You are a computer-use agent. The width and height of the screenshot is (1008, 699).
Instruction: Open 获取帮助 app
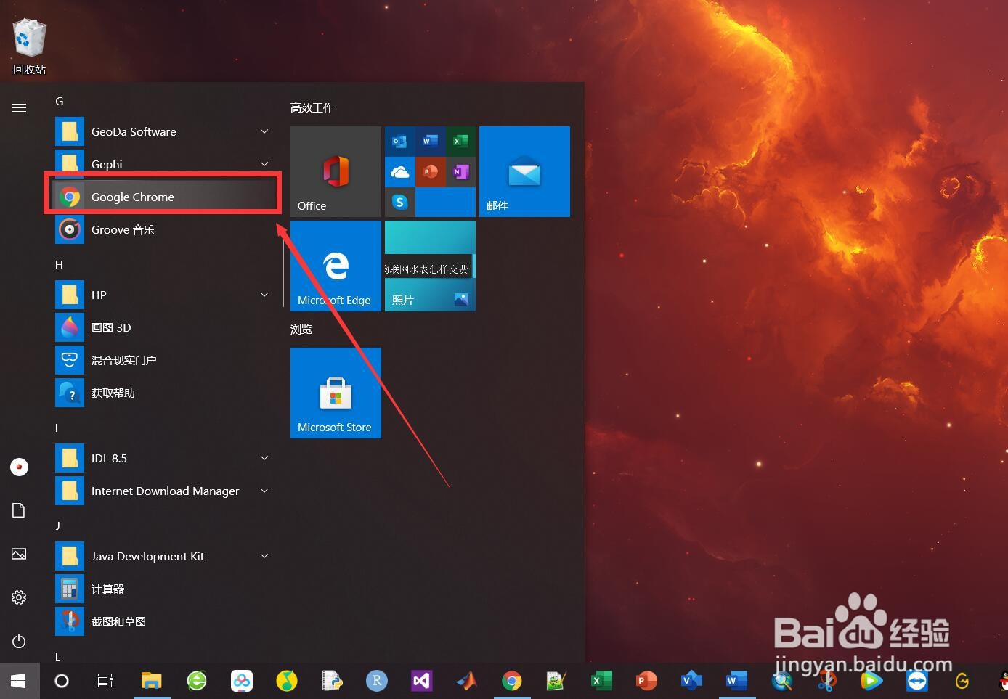165,393
